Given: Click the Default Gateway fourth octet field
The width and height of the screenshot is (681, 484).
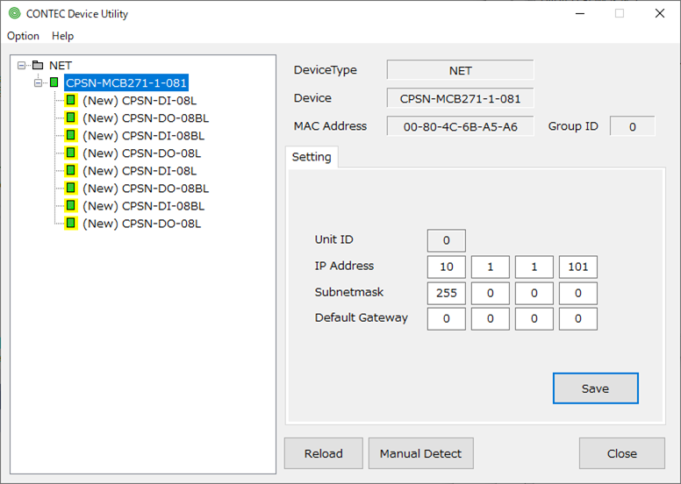Looking at the screenshot, I should (x=578, y=318).
